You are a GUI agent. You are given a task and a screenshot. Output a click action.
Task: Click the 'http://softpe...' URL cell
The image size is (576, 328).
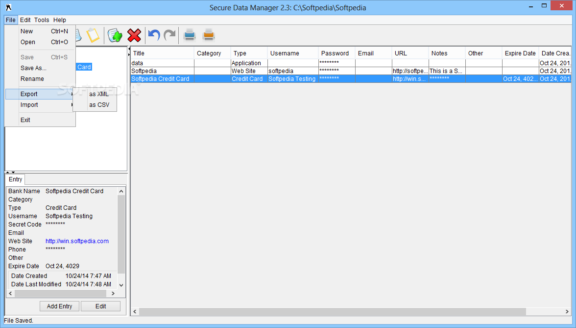pyautogui.click(x=410, y=71)
